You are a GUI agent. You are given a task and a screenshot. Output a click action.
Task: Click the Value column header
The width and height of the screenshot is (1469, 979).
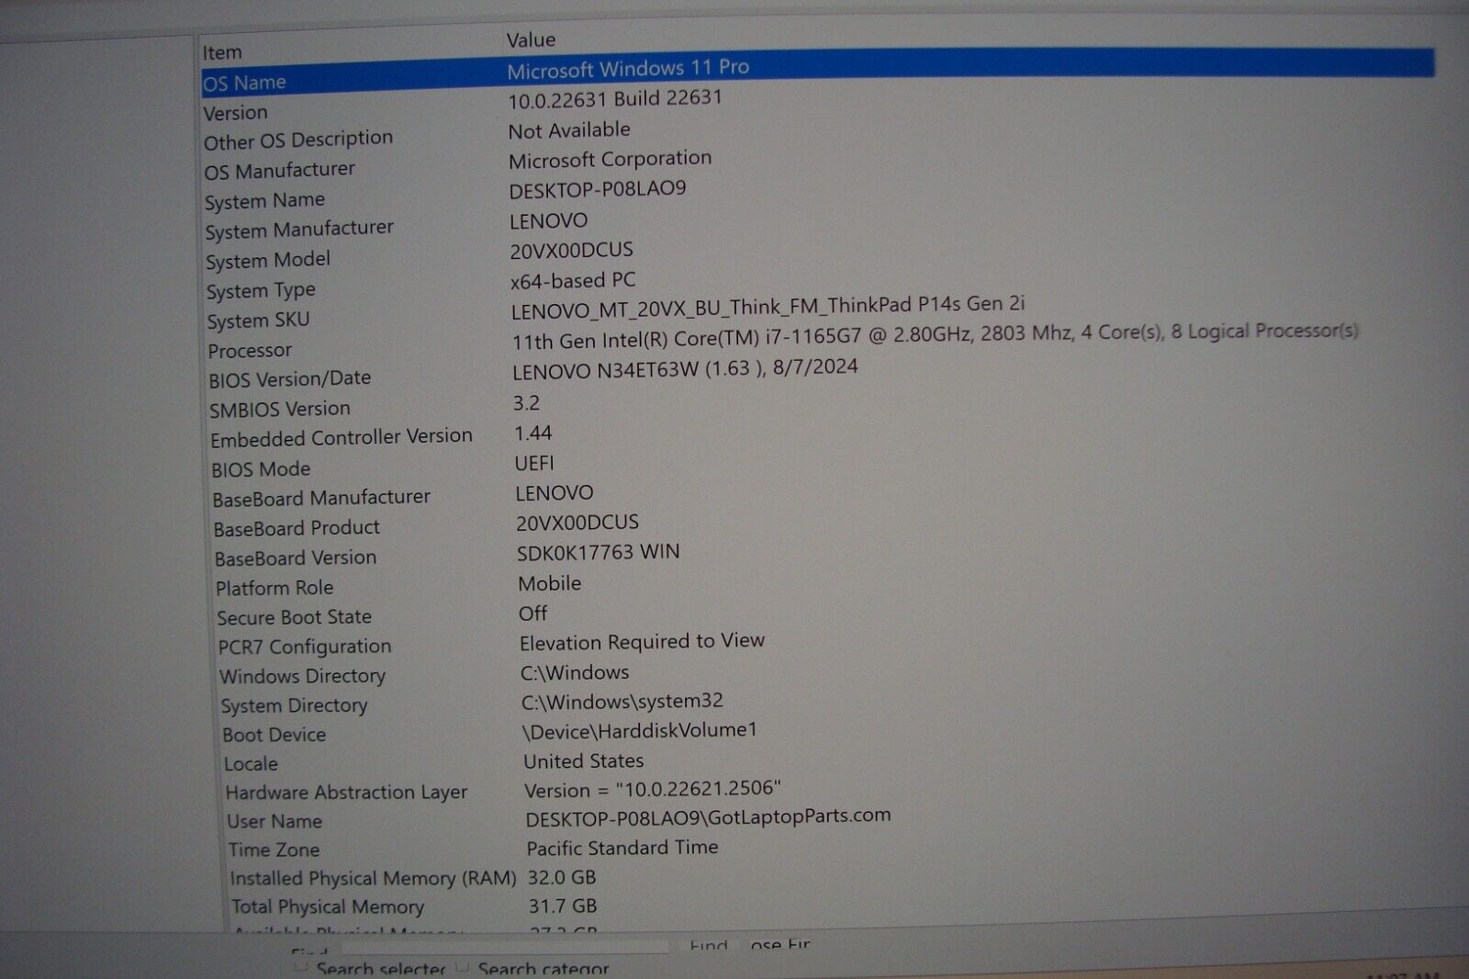[531, 39]
